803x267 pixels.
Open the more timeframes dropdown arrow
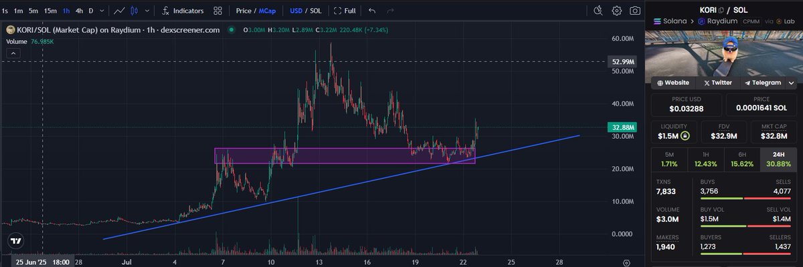click(101, 11)
